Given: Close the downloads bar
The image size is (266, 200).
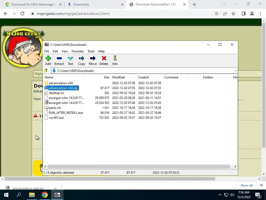Looking at the screenshot, I should point(261,185).
